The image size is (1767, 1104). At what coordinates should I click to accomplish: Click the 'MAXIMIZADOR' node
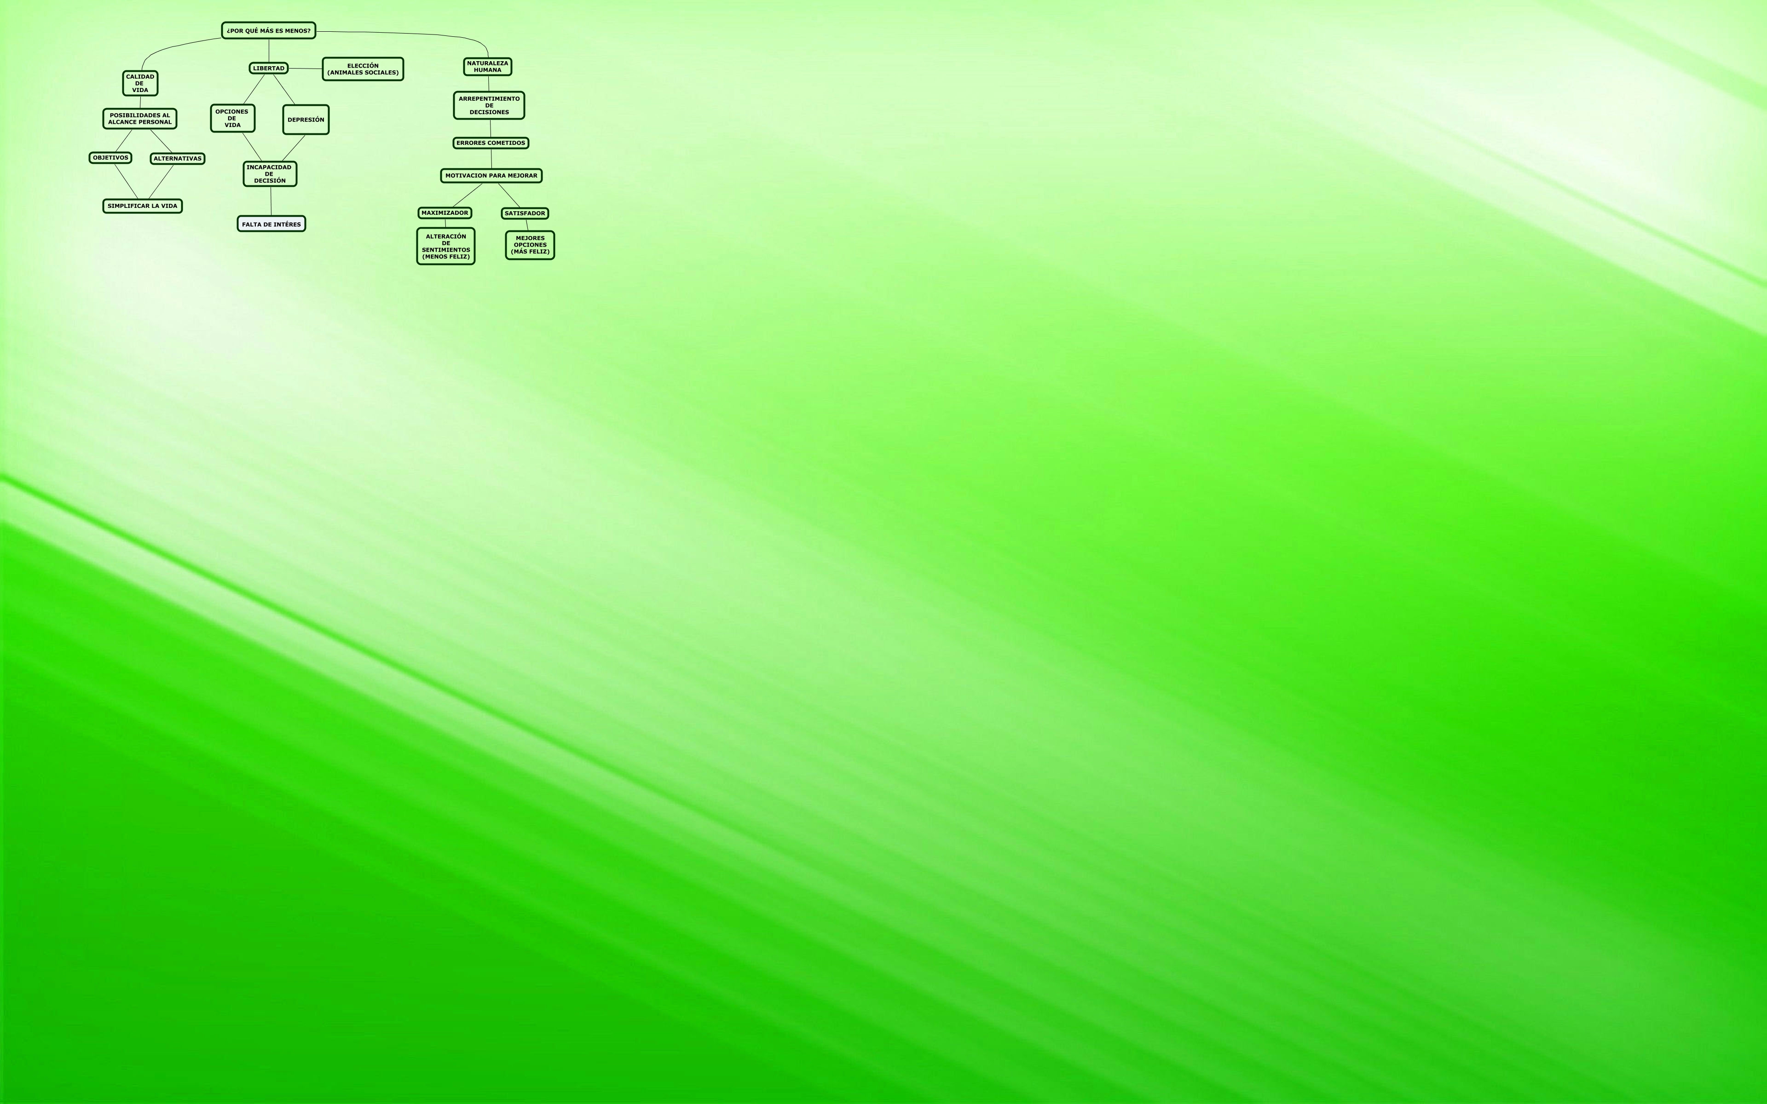(445, 213)
